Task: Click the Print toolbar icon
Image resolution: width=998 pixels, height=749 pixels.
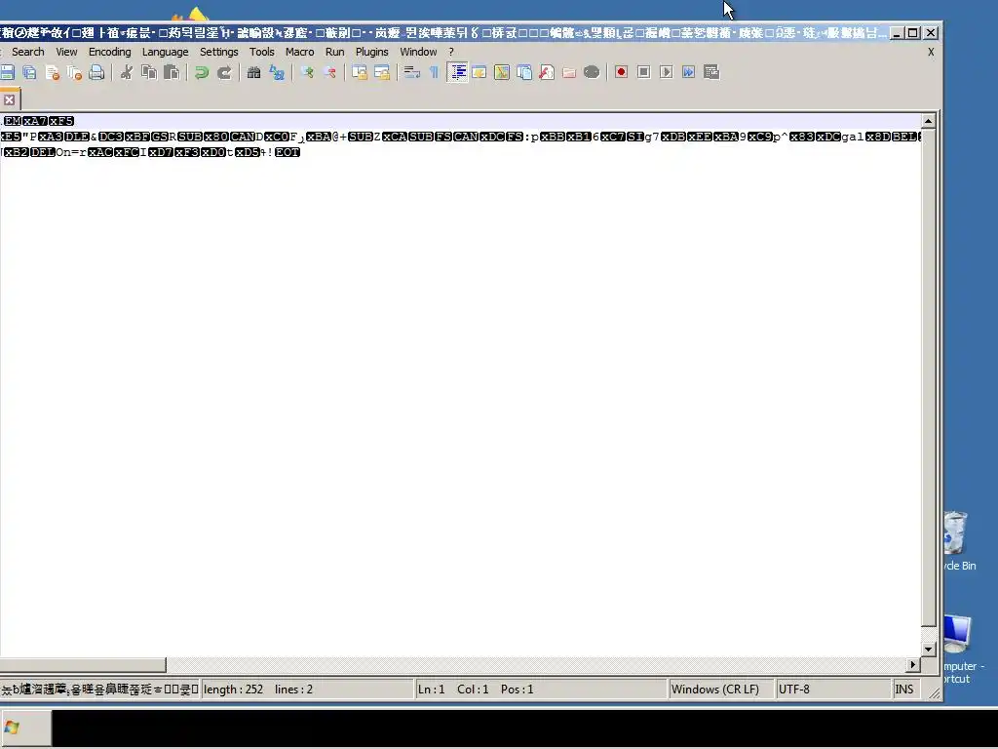Action: 96,72
